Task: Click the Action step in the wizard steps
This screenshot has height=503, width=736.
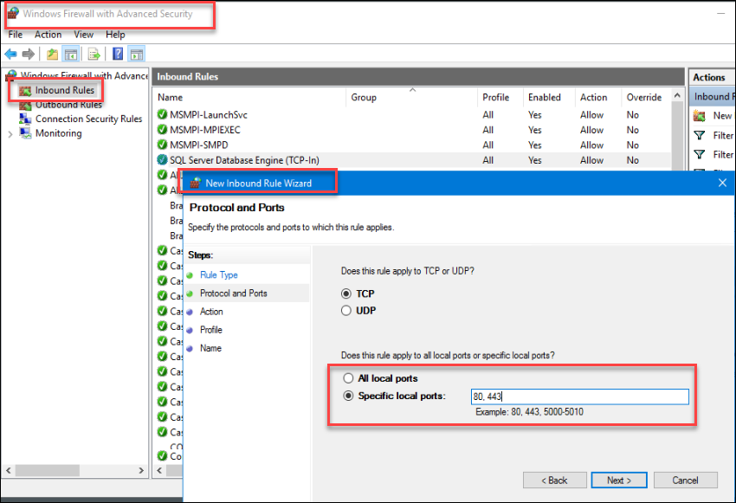Action: 211,312
